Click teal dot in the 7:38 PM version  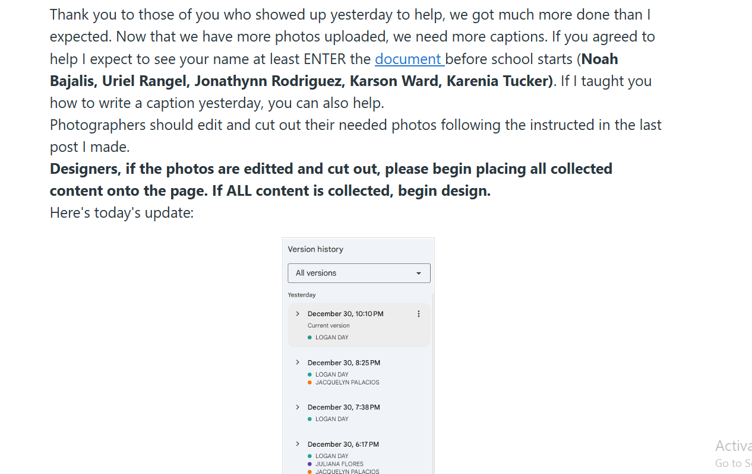[x=309, y=419]
